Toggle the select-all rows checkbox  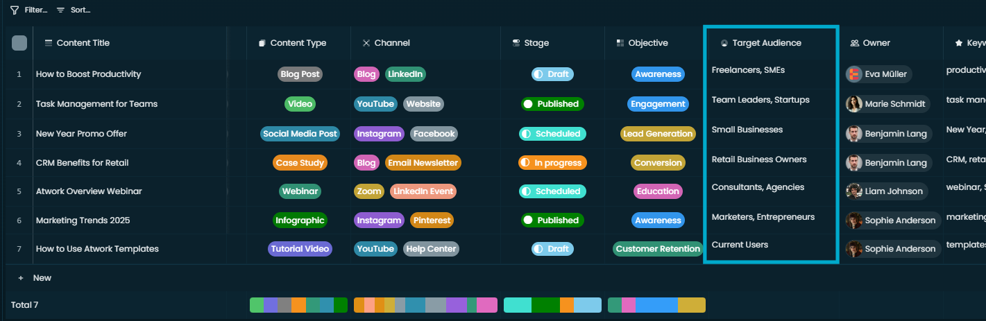click(19, 43)
